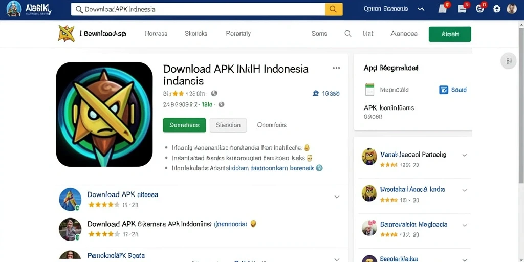Image resolution: width=524 pixels, height=262 pixels.
Task: Open the second red-badged header icon
Action: point(463,8)
